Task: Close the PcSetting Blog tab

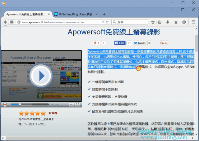Action: (x=97, y=15)
